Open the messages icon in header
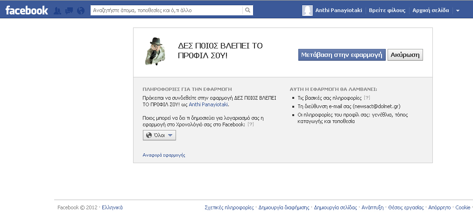Image resolution: width=473 pixels, height=220 pixels. coord(69,10)
